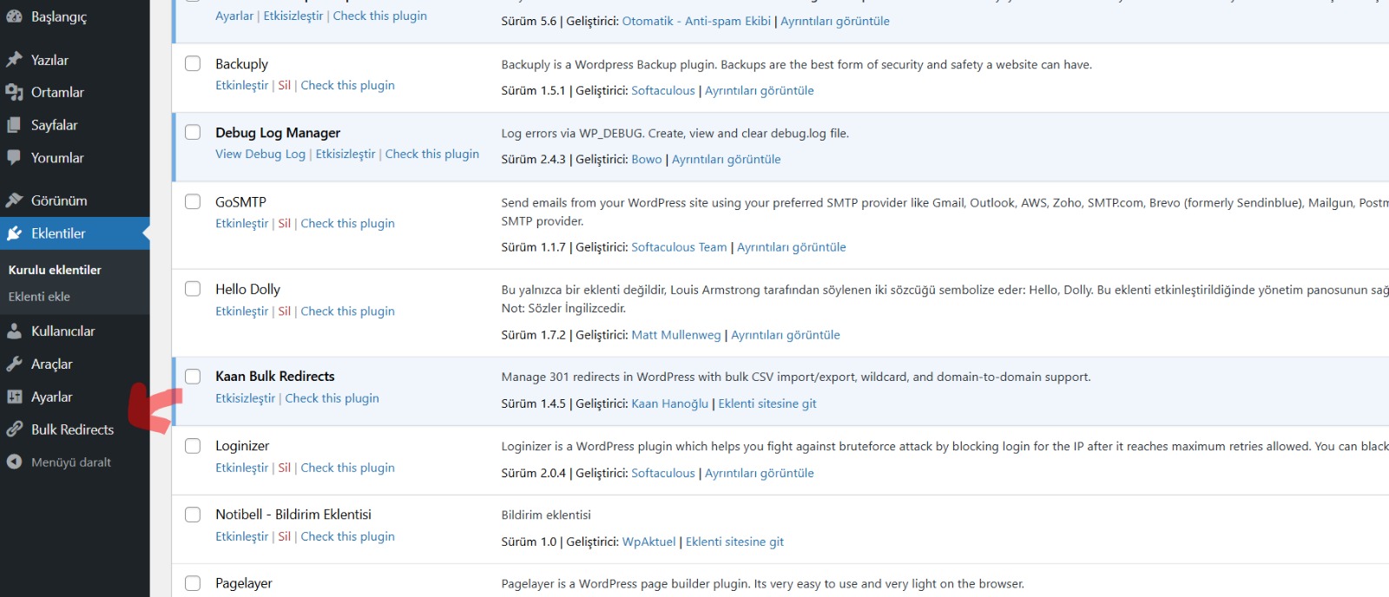This screenshot has width=1389, height=597.
Task: Click Sil under GoSMTP
Action: 284,223
